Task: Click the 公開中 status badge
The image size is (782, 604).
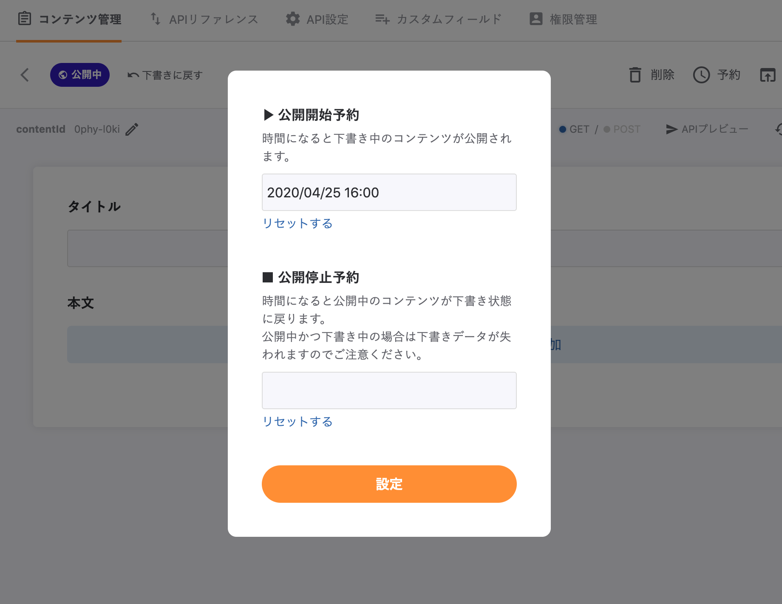Action: pyautogui.click(x=80, y=75)
